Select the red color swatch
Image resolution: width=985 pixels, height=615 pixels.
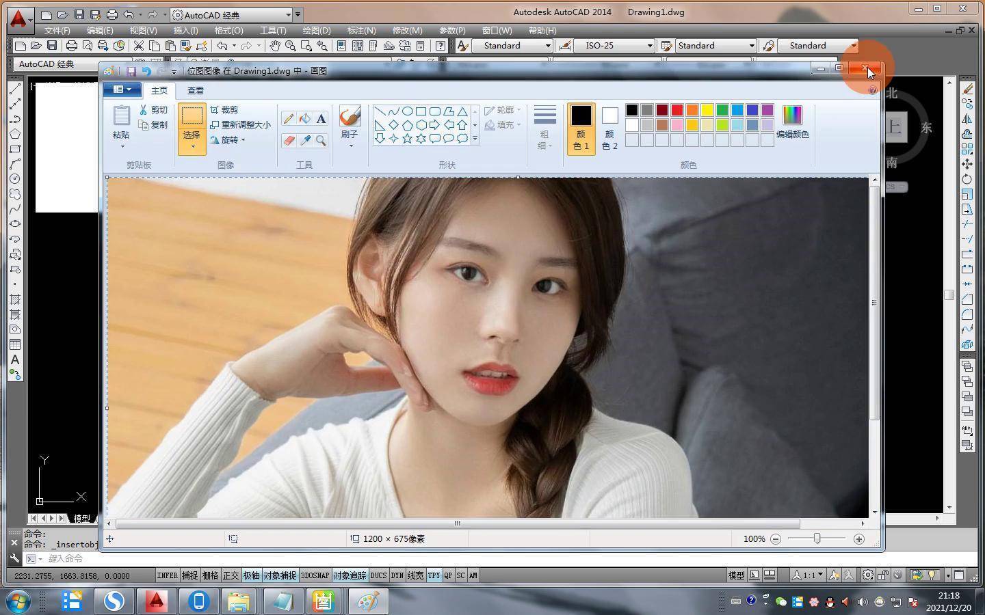(677, 110)
